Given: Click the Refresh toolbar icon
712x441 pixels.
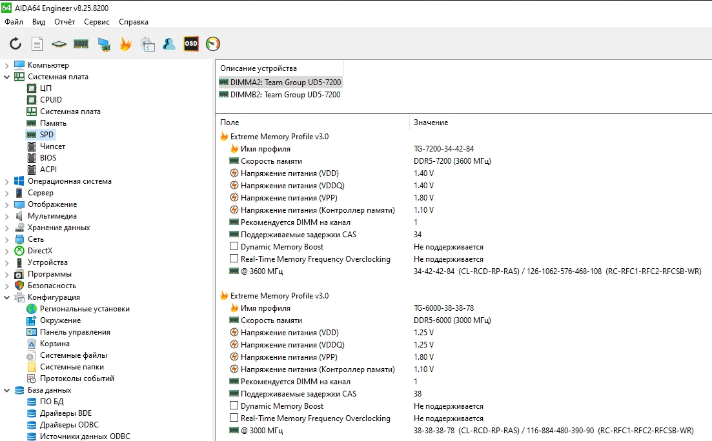Looking at the screenshot, I should click(x=15, y=44).
